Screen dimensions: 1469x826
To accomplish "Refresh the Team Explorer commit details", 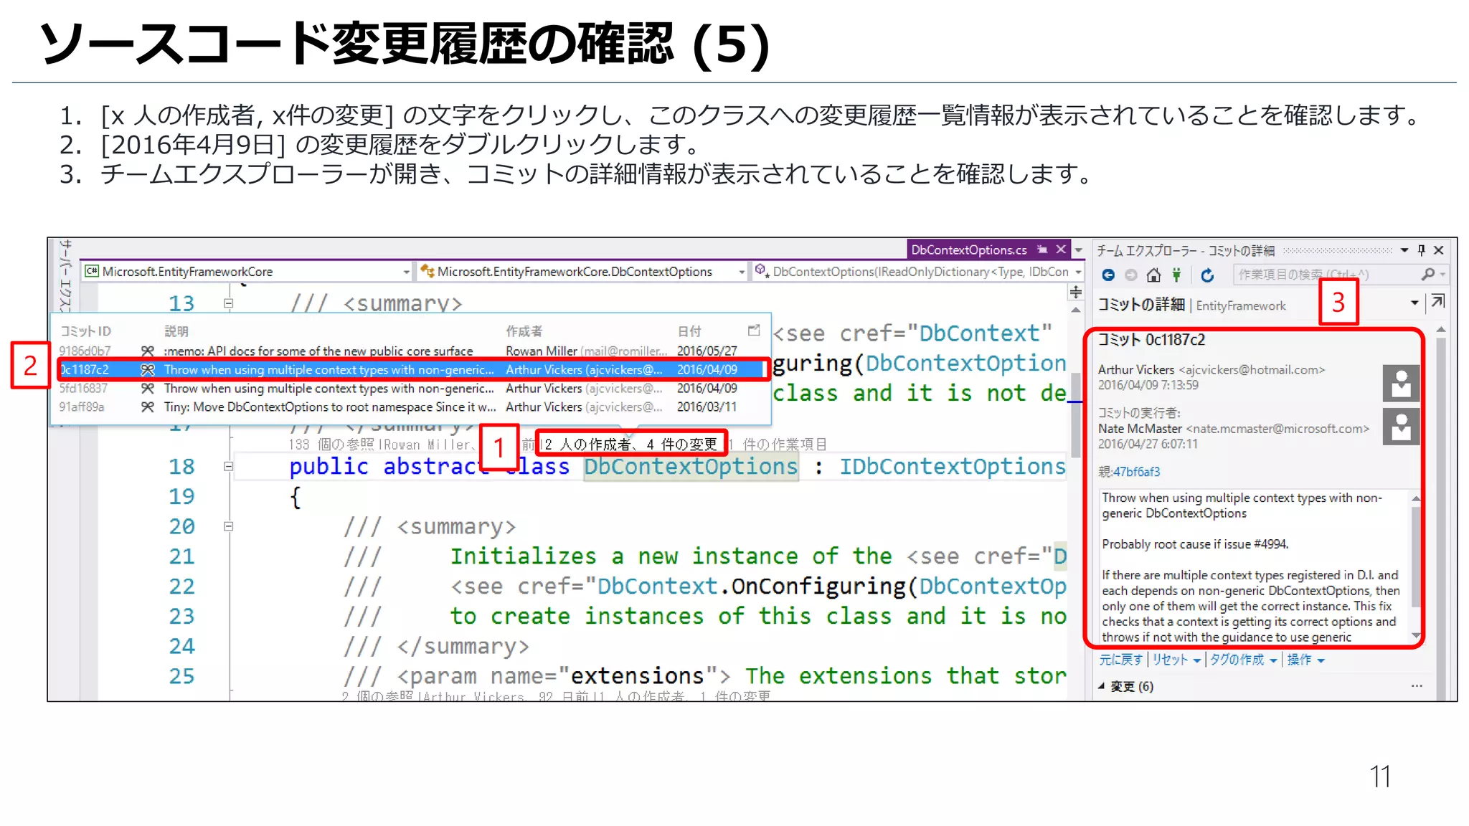I will click(1207, 275).
